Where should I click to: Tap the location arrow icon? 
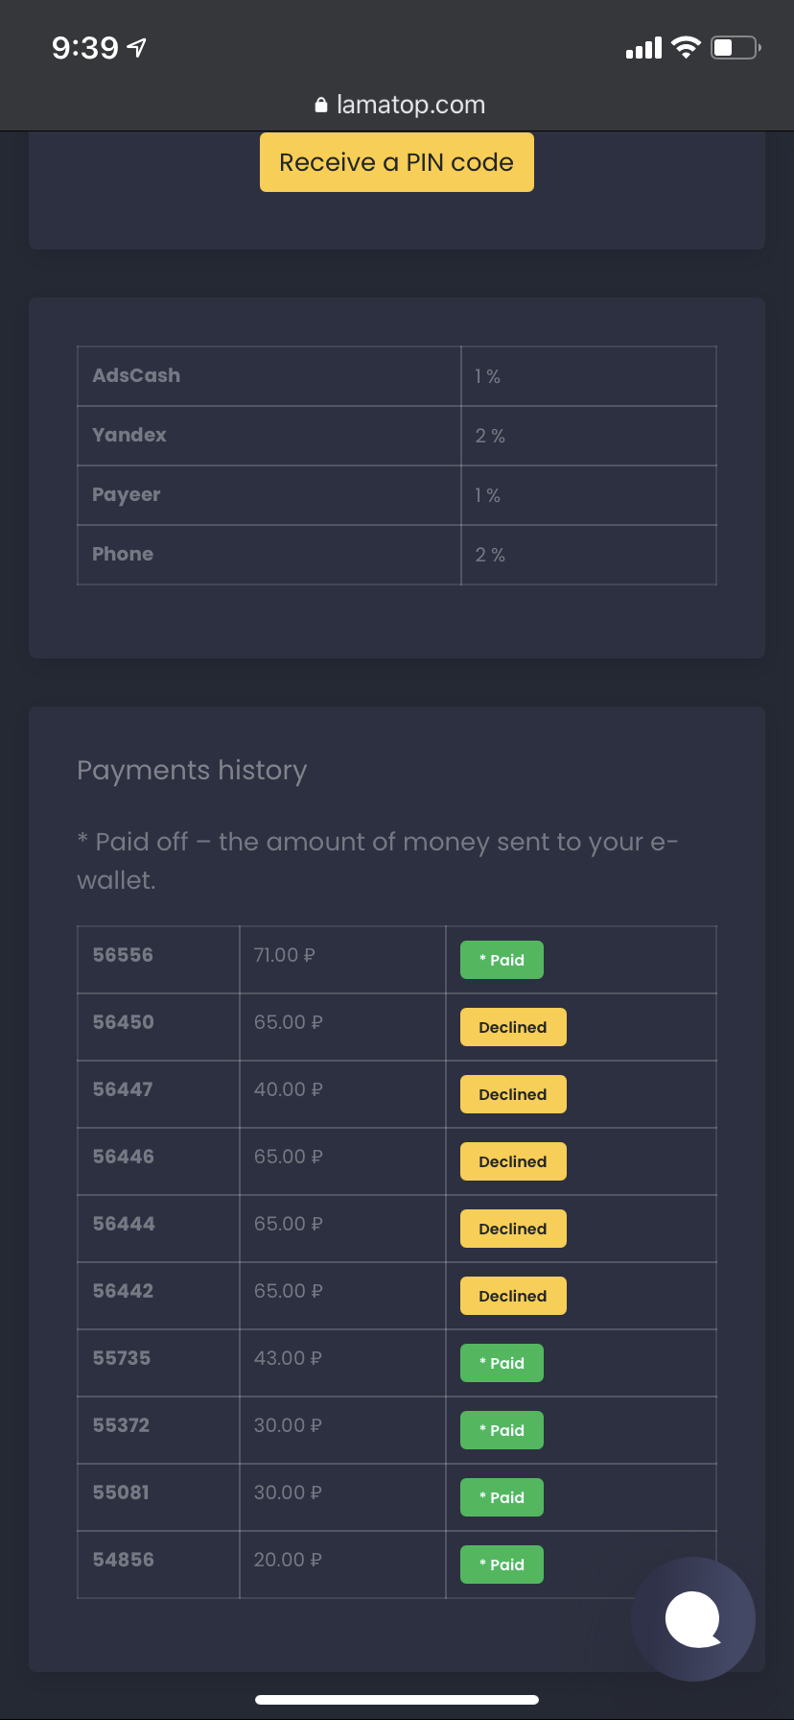(137, 47)
